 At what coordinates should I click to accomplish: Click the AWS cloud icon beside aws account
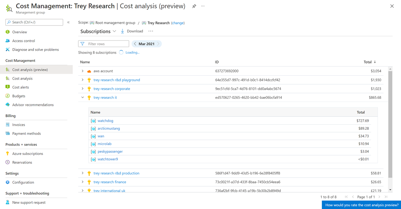(89, 71)
